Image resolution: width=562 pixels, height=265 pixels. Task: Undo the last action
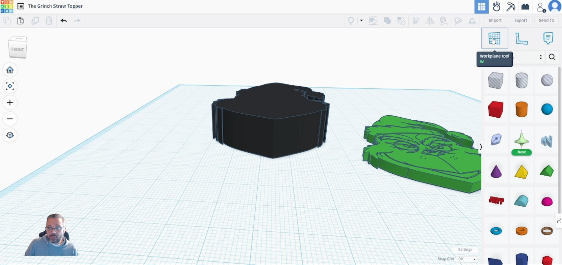63,21
